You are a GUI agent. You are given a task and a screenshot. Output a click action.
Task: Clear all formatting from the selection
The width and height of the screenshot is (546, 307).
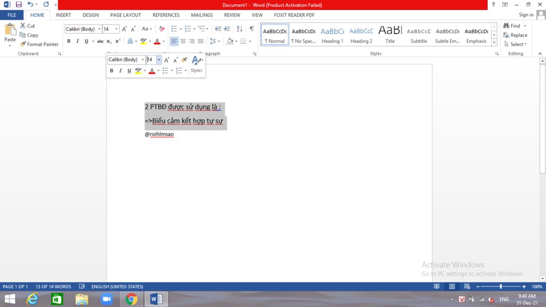pyautogui.click(x=162, y=29)
